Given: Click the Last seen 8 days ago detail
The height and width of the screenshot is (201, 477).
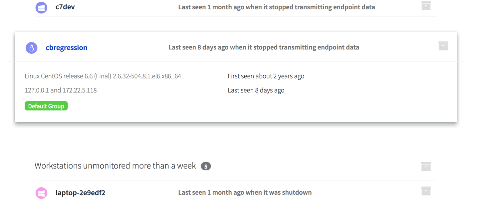Looking at the screenshot, I should click(256, 90).
